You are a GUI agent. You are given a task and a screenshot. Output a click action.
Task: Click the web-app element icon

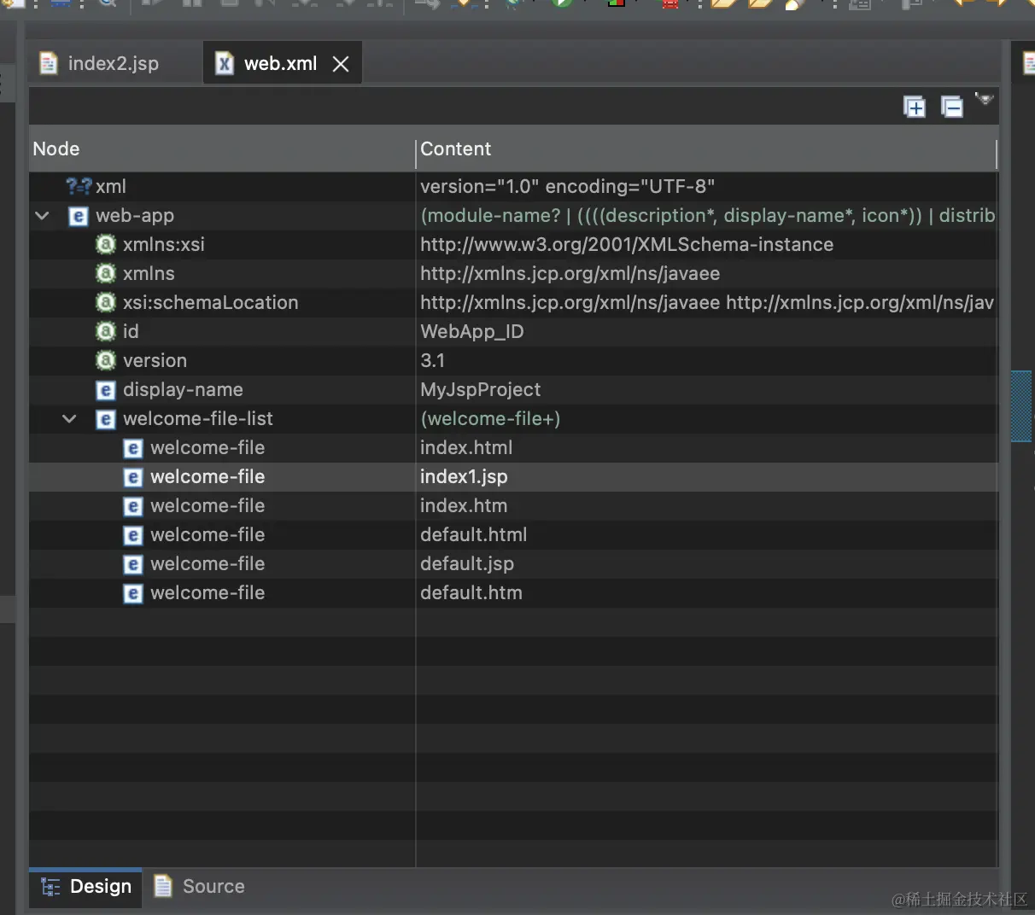coord(79,216)
